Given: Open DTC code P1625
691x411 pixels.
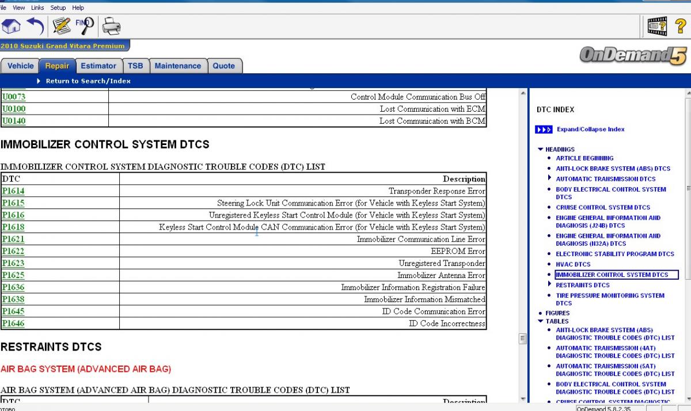Looking at the screenshot, I should point(13,276).
